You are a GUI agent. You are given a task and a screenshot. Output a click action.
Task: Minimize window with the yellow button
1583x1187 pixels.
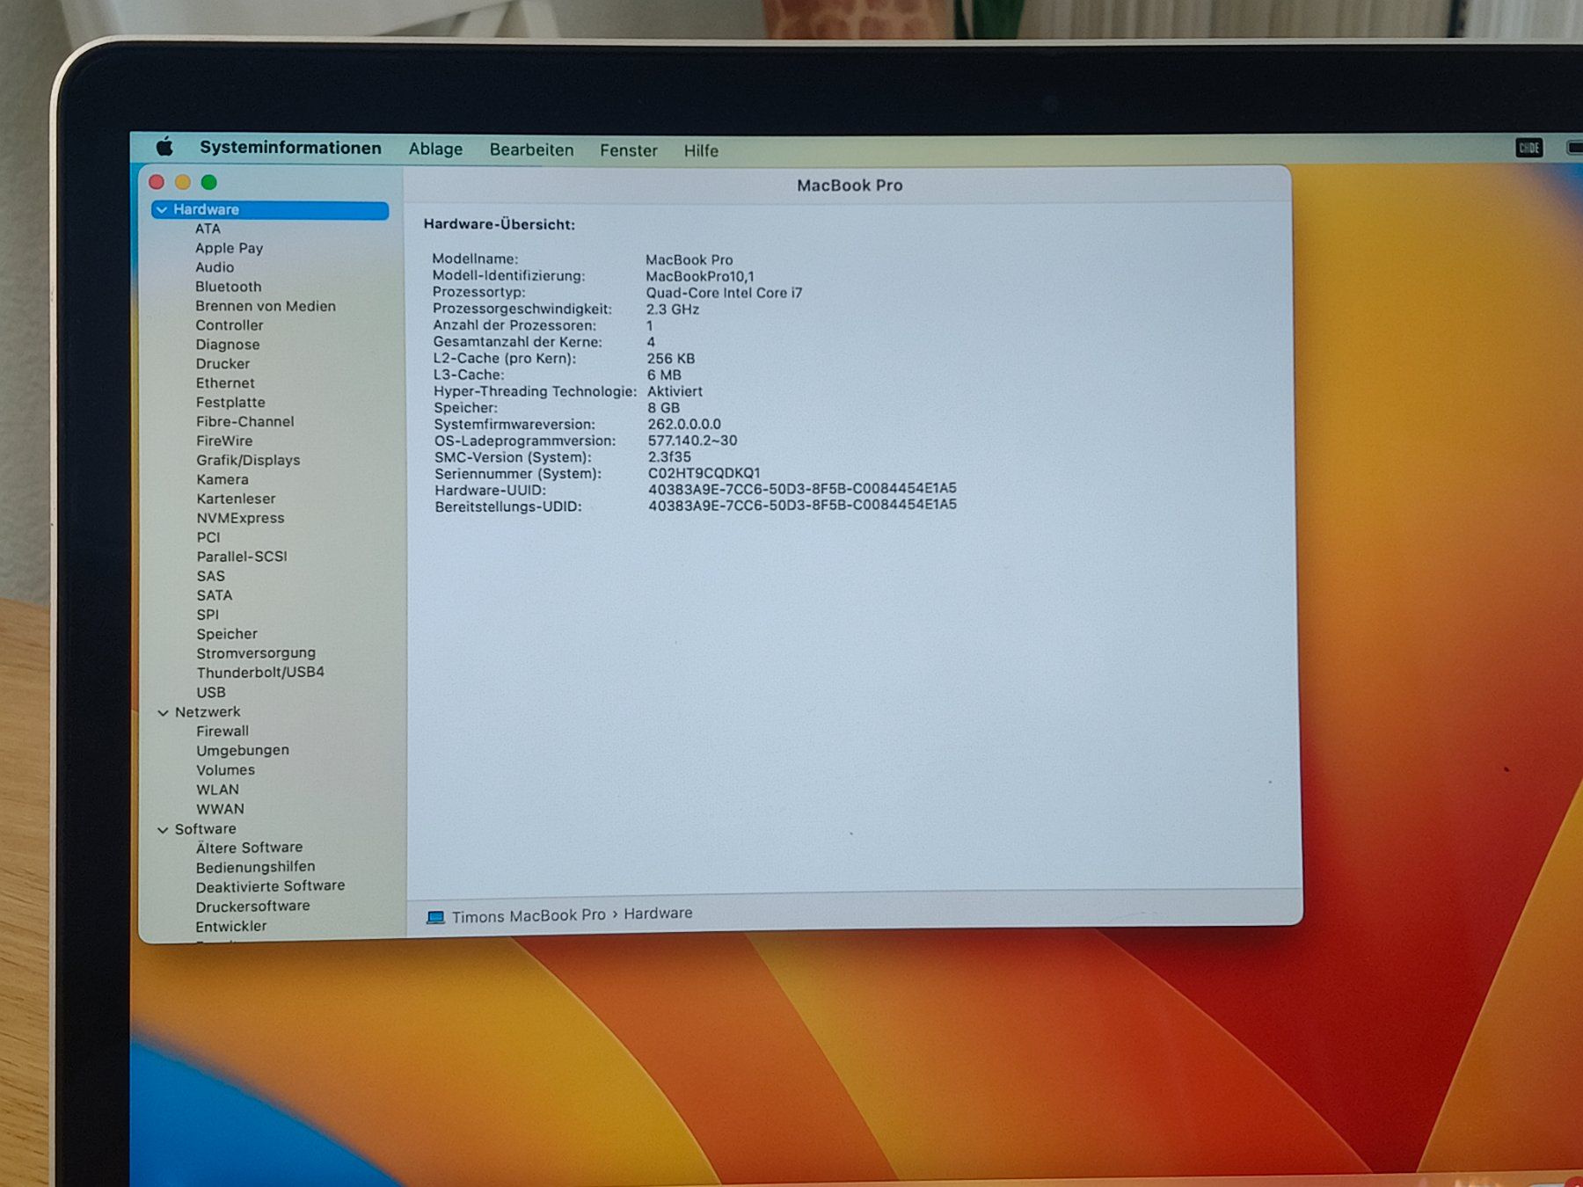click(x=183, y=182)
